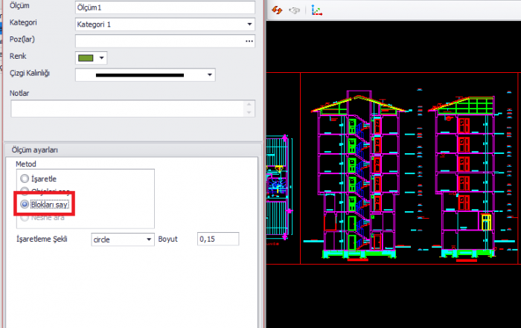Expand the Çizgi Kalınlığı line thickness dropdown
Image resolution: width=521 pixels, height=328 pixels.
pos(210,75)
